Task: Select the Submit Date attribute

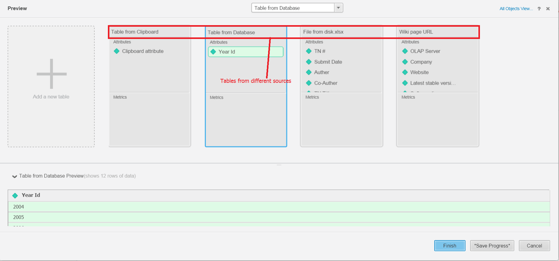Action: (328, 62)
